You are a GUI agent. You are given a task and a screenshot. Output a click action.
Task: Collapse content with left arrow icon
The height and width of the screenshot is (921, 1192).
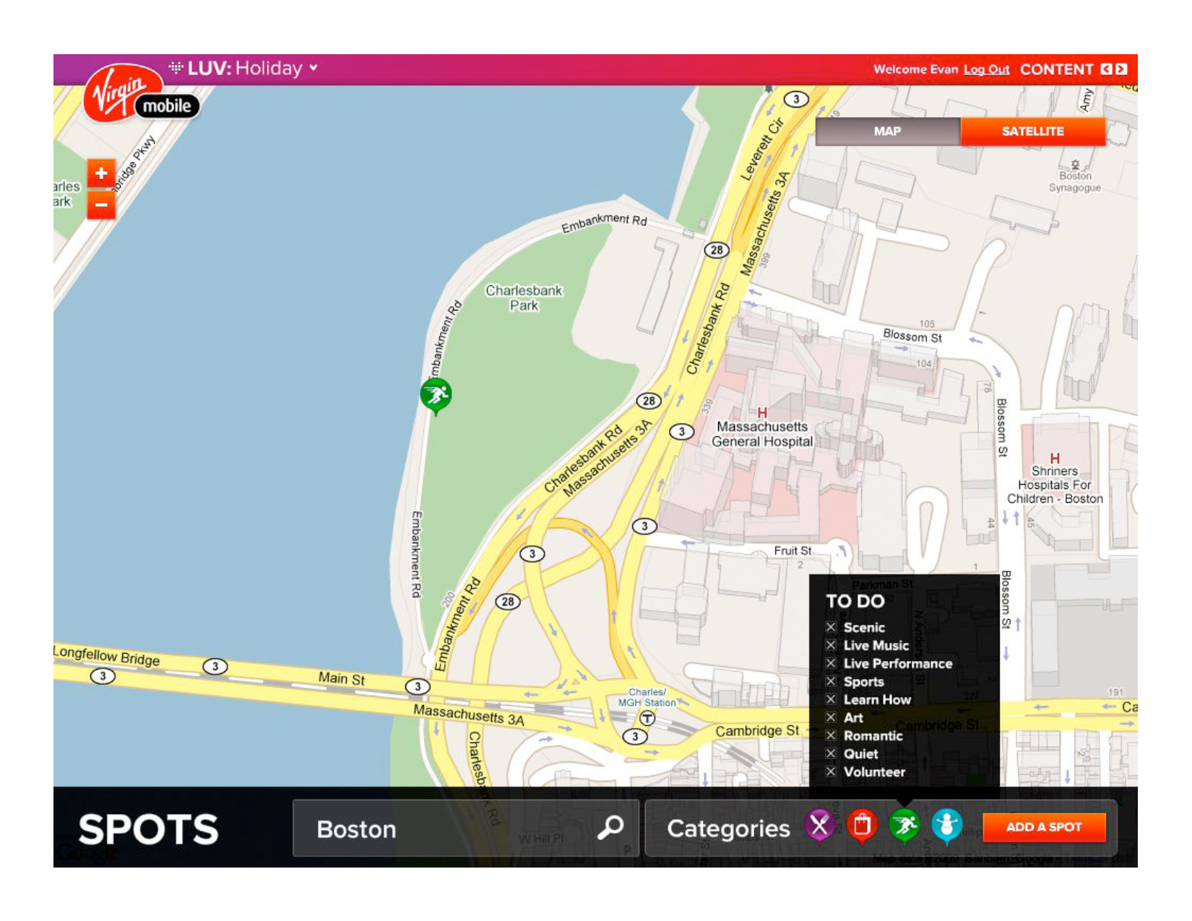point(1106,69)
